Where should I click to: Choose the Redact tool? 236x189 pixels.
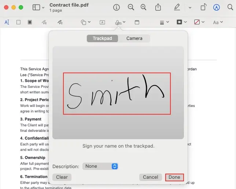point(30,22)
